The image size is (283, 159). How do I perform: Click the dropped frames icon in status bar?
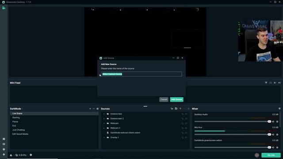17,155
